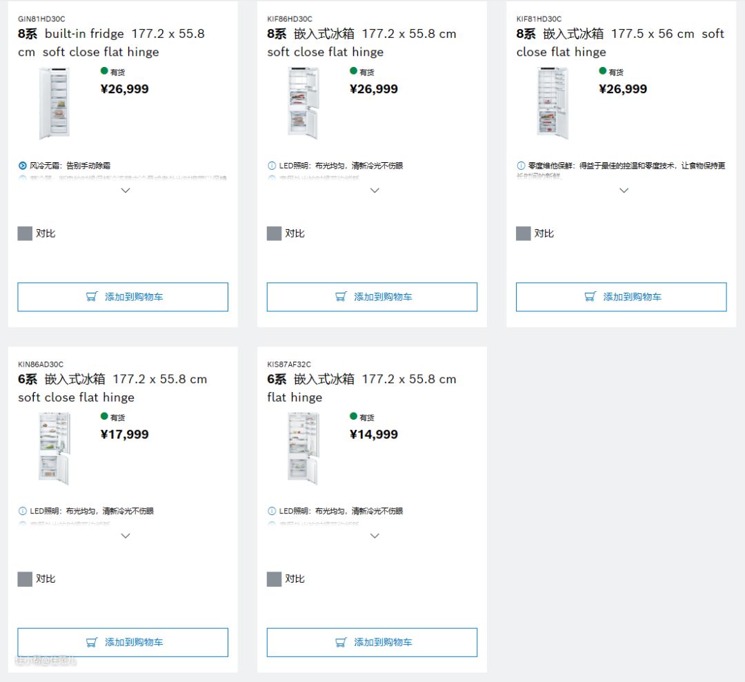Screen dimensions: 745x682
Task: Add the ¥17,999 KIN86AD30C to cart
Action: 123,642
